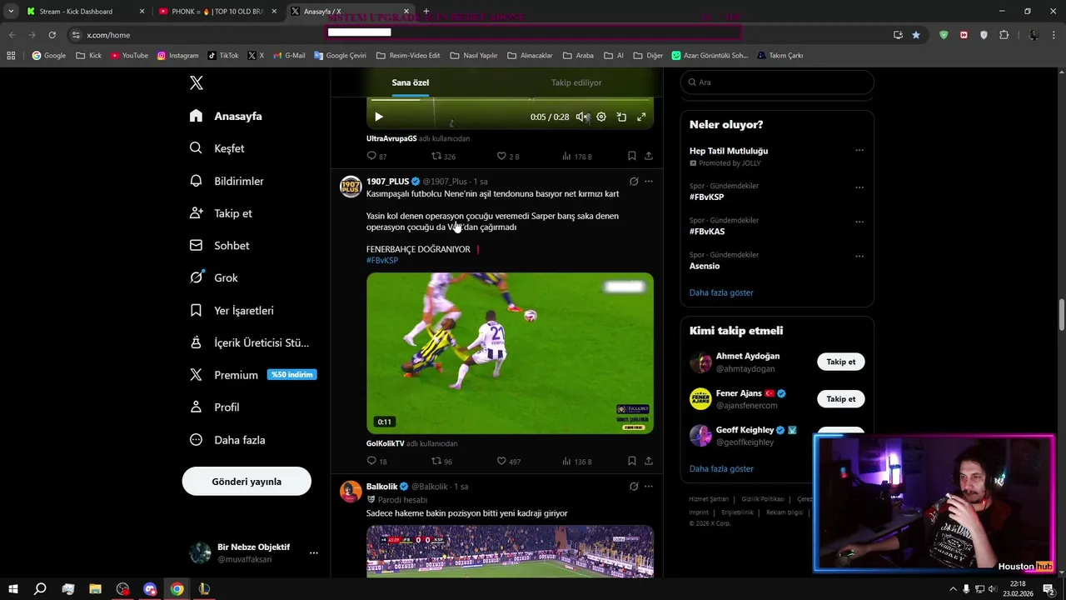Switch to the Takip ediyor tab
The width and height of the screenshot is (1066, 600).
click(x=576, y=82)
